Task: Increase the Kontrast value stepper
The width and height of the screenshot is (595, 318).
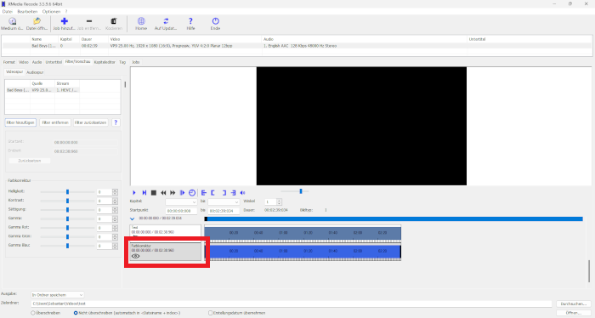Action: coord(115,199)
